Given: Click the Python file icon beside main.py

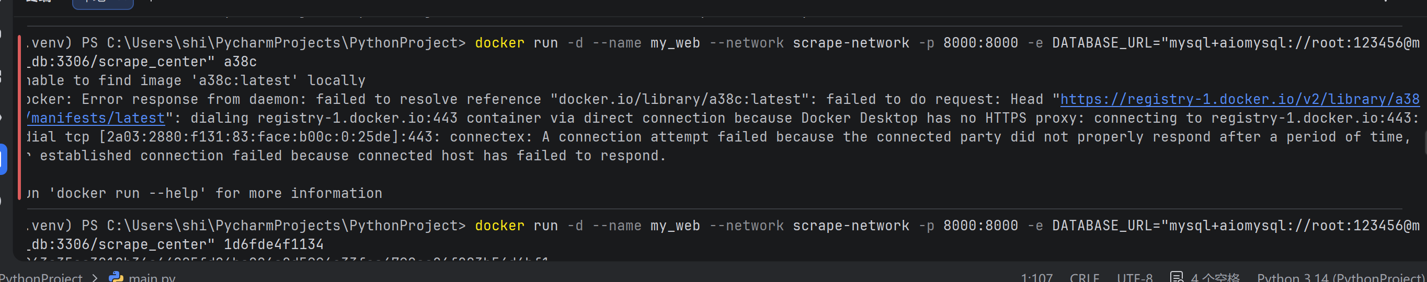Looking at the screenshot, I should tap(116, 277).
